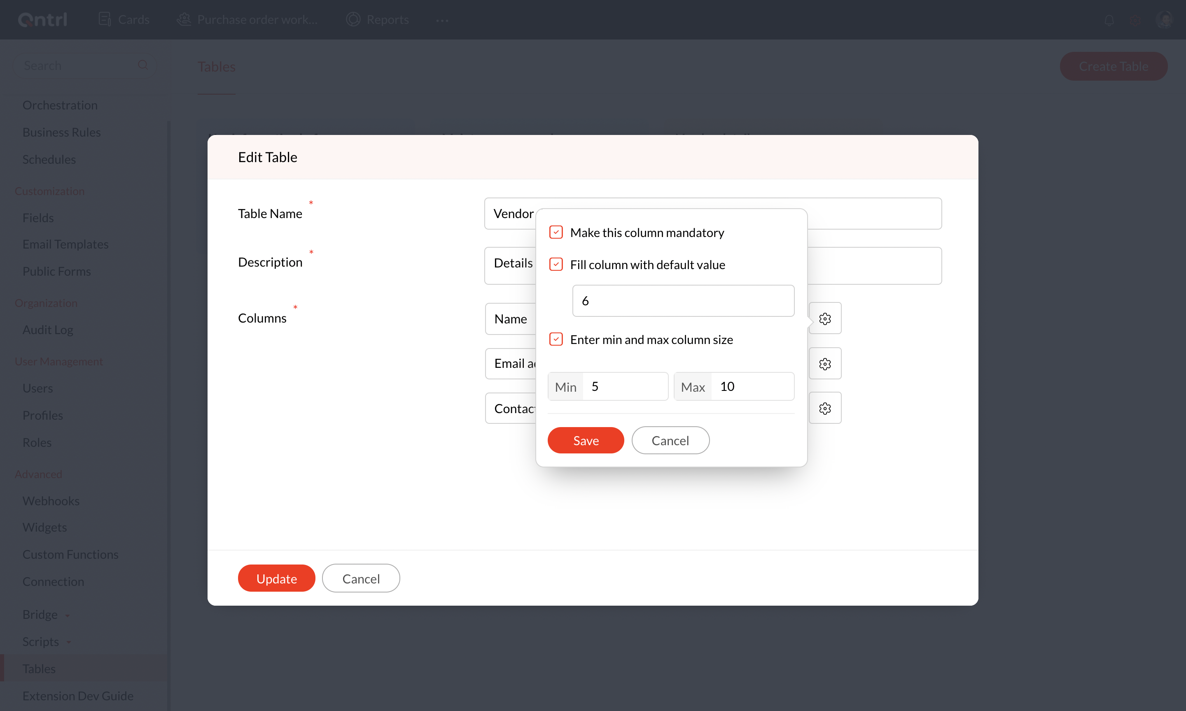Viewport: 1186px width, 711px height.
Task: Click the notification bell icon
Action: click(1109, 20)
